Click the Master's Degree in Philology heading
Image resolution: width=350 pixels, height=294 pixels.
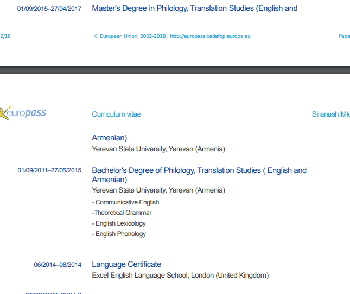[195, 9]
